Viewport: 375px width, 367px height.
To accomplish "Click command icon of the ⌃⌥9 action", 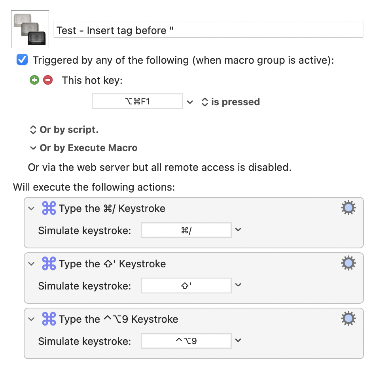I will click(x=49, y=319).
